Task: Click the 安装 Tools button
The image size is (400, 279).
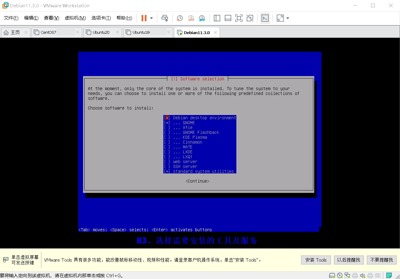Action: pos(316,260)
